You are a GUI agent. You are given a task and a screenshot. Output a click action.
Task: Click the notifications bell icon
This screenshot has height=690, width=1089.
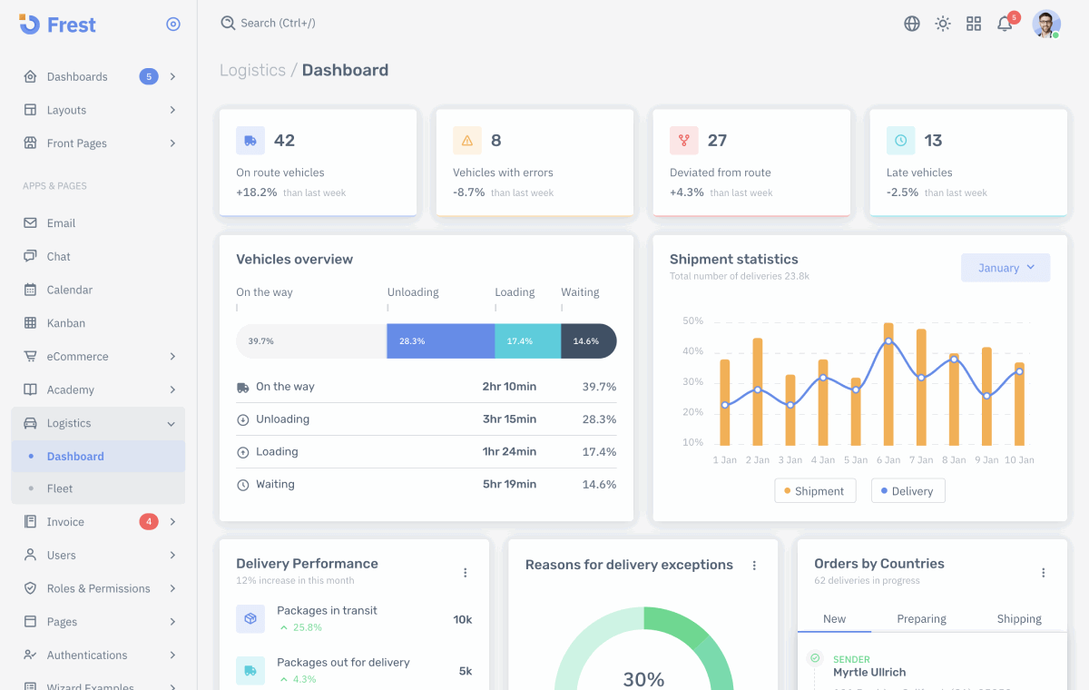[x=1005, y=23]
